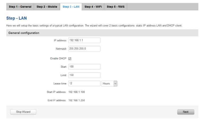Select the DHCP Limit input field
Screen dimensions: 204x121
click(x=84, y=75)
